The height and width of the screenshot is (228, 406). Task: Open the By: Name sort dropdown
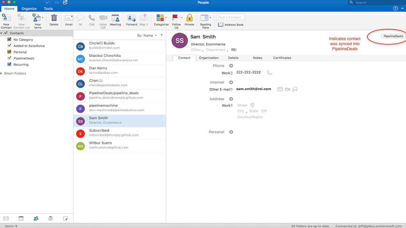(x=147, y=35)
